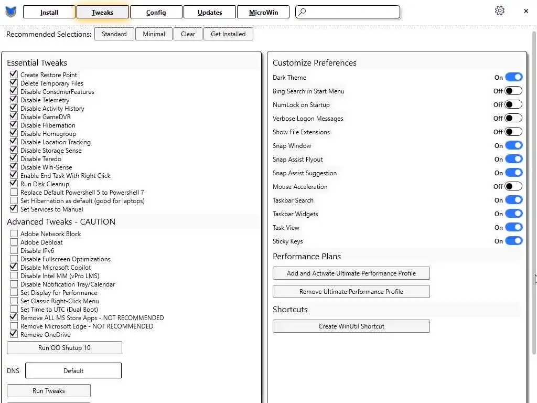Uncheck Create Restore Point
Screen dimensions: 537x403
click(x=14, y=74)
